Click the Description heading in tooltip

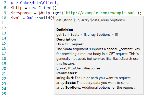point(66,39)
